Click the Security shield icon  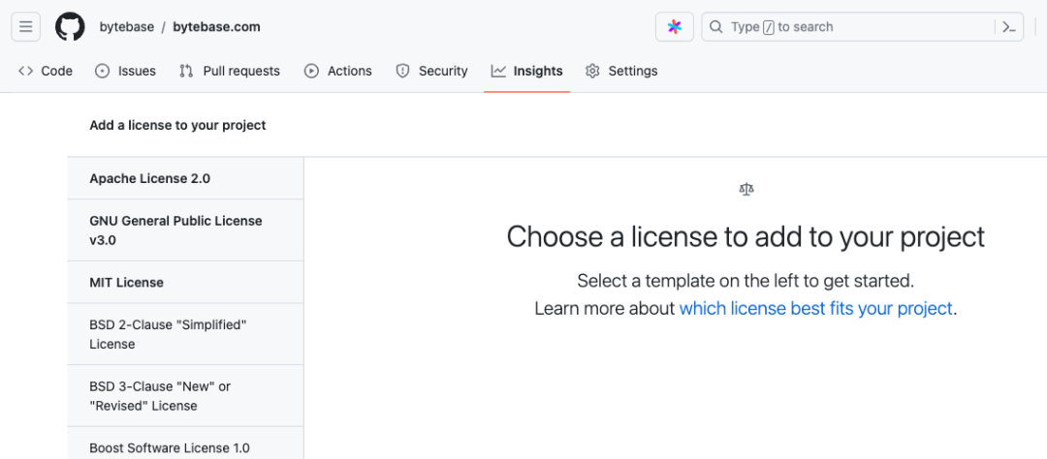pos(402,71)
